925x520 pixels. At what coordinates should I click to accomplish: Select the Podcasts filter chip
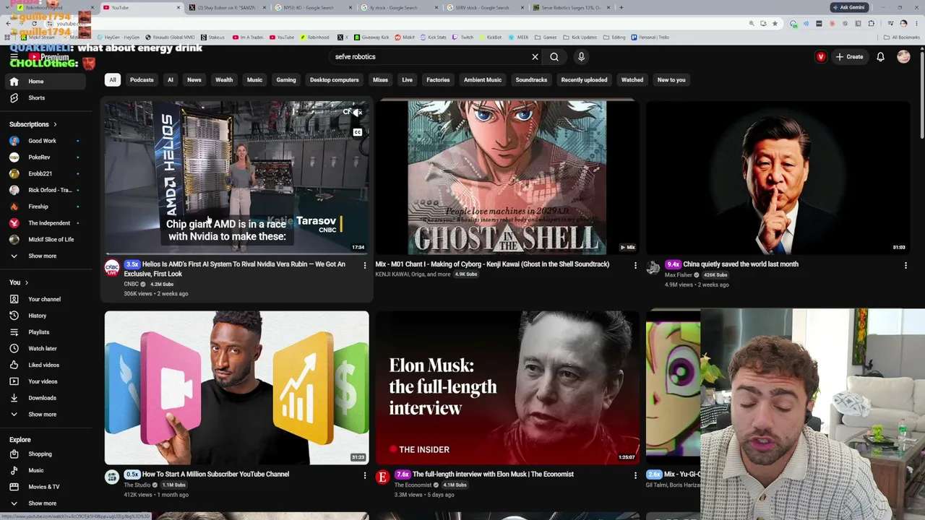pyautogui.click(x=142, y=80)
